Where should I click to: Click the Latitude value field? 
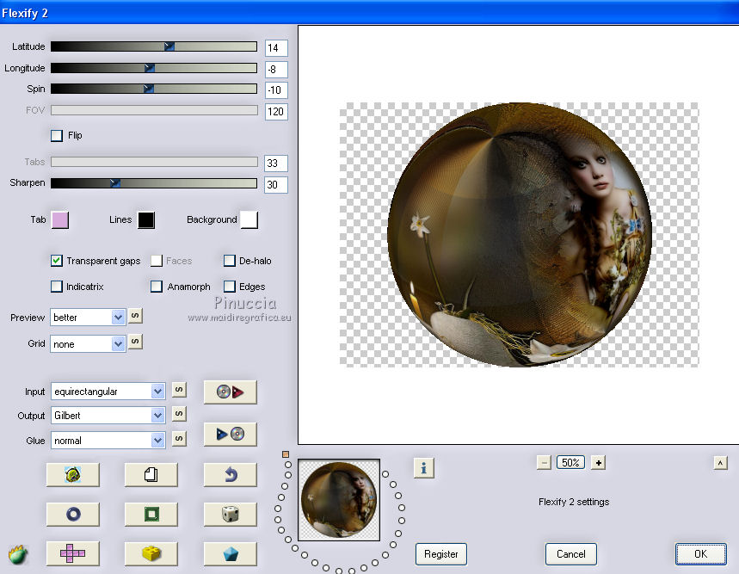[276, 47]
